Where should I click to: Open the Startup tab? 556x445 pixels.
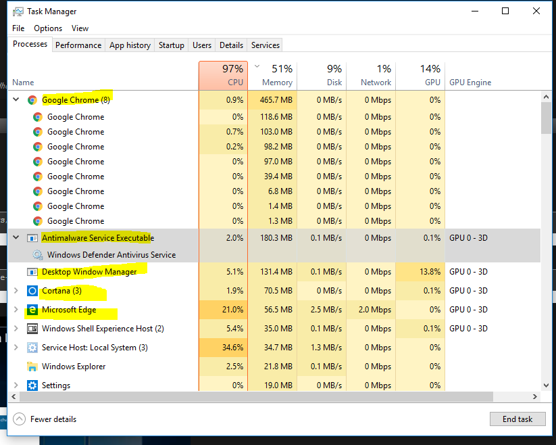click(172, 45)
